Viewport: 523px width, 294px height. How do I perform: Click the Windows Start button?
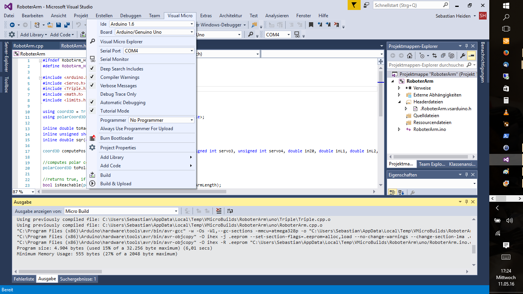point(506,5)
